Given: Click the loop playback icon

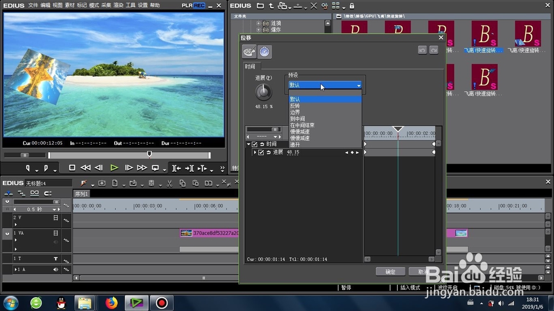Looking at the screenshot, I should (x=155, y=168).
